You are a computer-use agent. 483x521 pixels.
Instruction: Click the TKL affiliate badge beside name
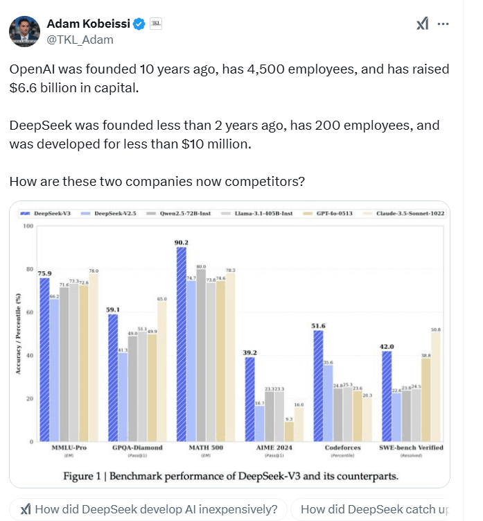pos(157,24)
